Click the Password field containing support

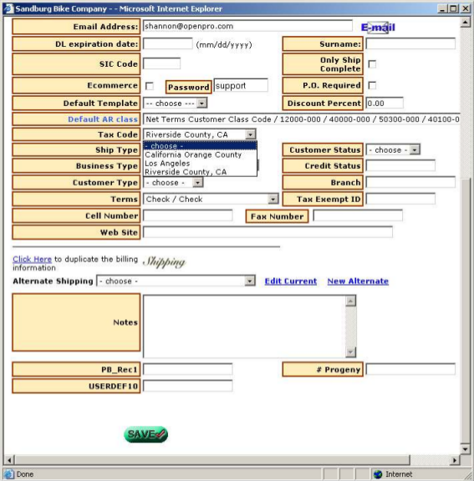click(241, 85)
